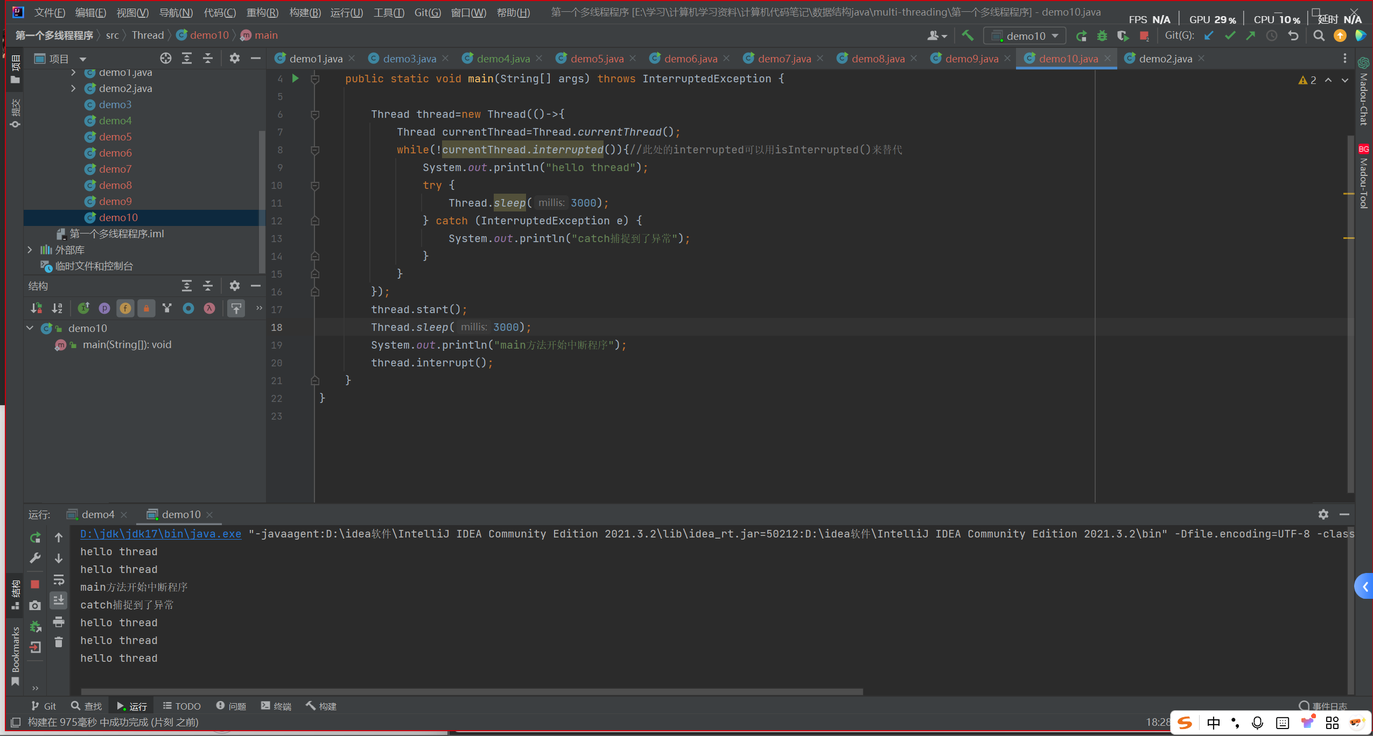
Task: Click the Debug bug icon in toolbar
Action: [x=1102, y=36]
